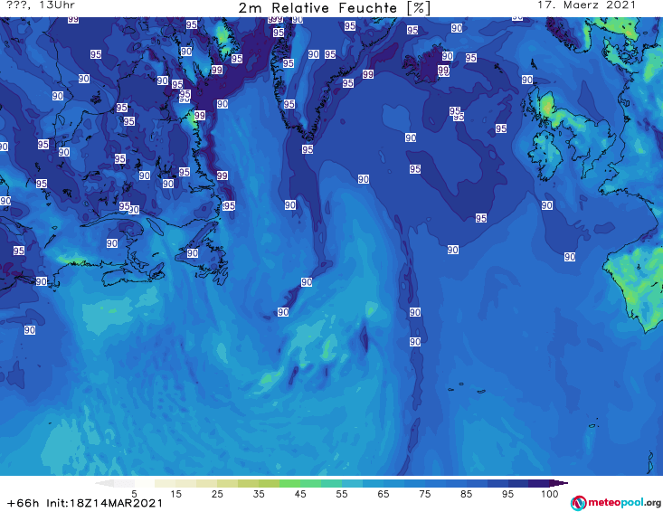Click the legend value '85'

466,494
